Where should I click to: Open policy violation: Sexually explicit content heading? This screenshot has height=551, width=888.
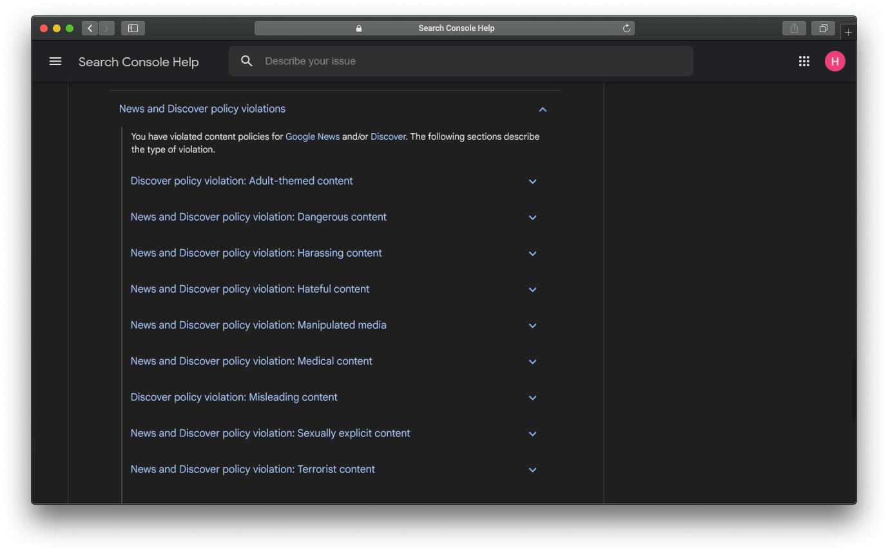coord(271,433)
